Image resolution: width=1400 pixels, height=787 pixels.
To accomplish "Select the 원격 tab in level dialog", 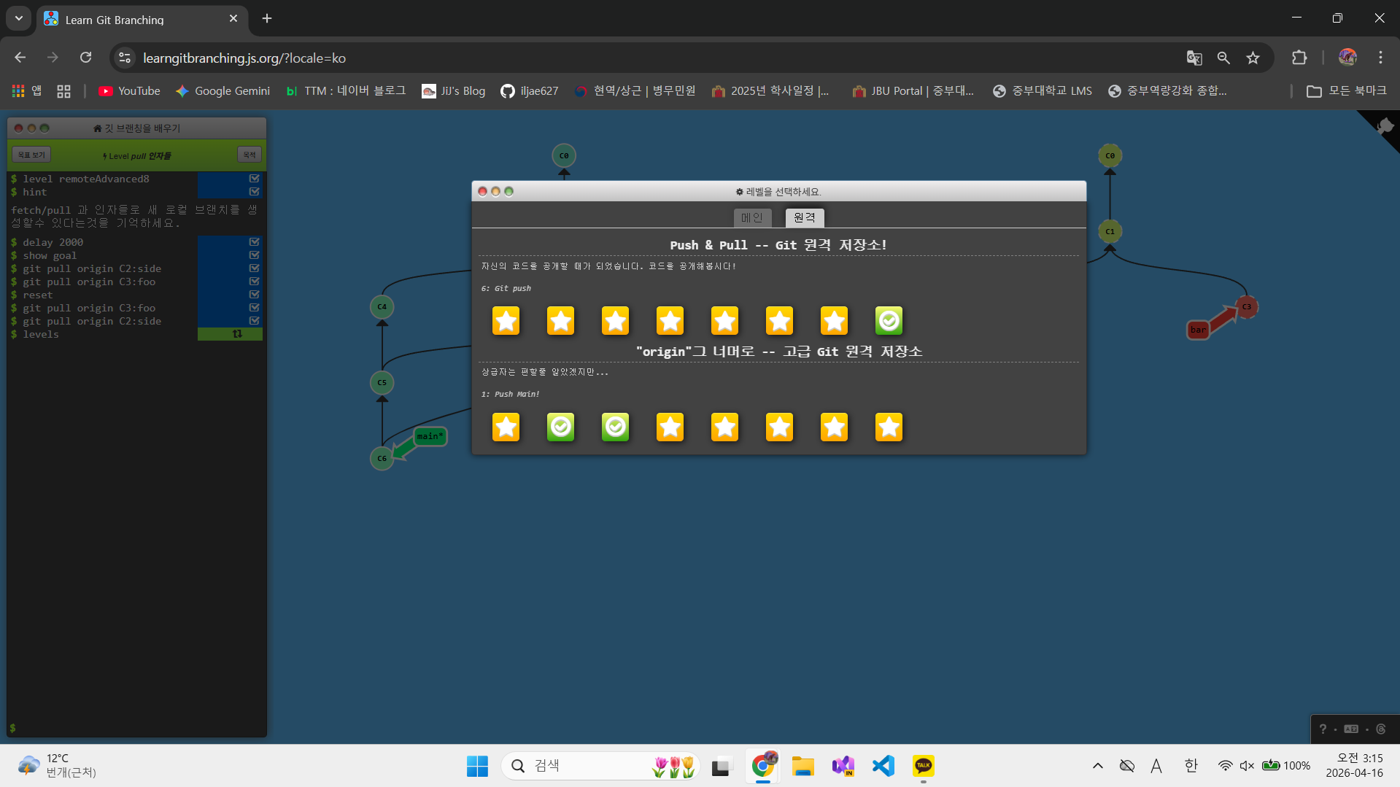I will (804, 217).
